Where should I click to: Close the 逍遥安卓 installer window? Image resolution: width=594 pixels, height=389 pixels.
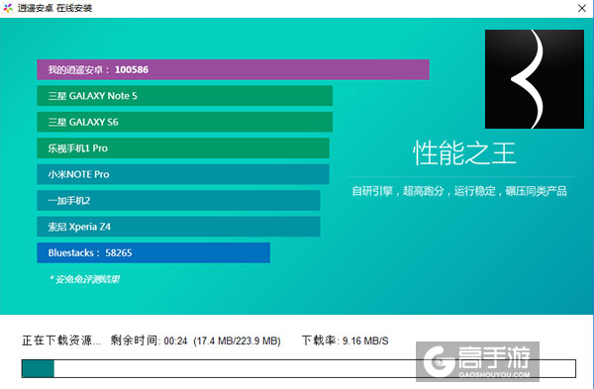(x=582, y=8)
